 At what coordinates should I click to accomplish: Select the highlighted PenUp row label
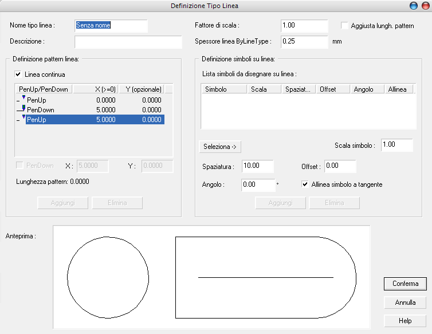[x=36, y=120]
